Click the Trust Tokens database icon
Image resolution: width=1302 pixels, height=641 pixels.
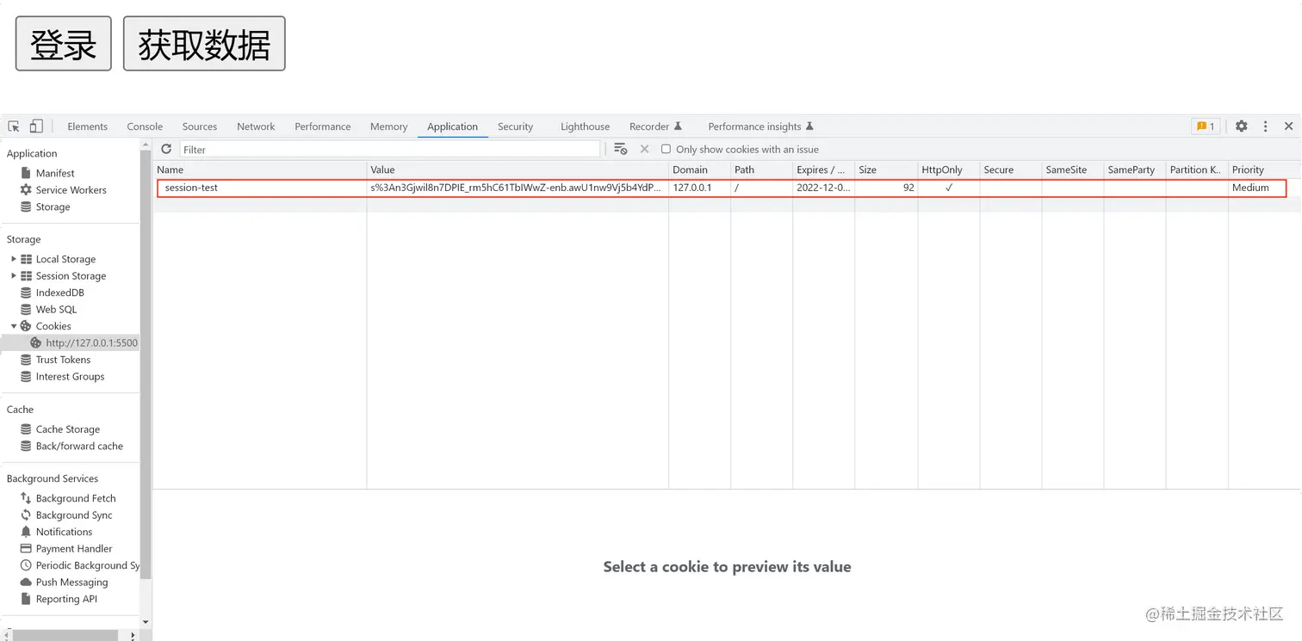[x=26, y=360]
